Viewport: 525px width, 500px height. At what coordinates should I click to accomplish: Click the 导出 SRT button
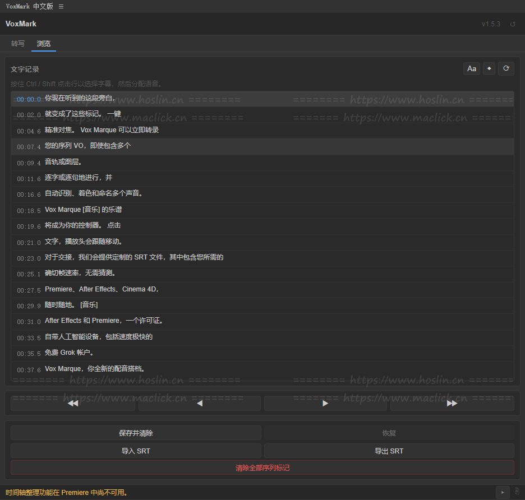click(x=389, y=451)
